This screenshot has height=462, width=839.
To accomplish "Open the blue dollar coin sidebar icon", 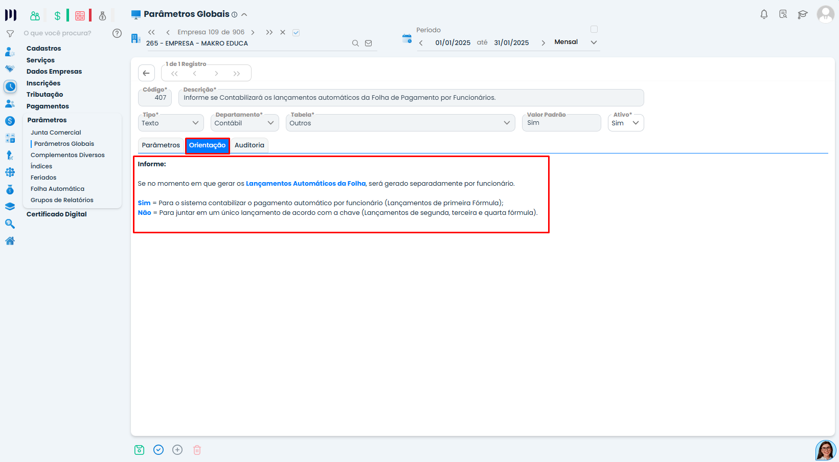I will tap(10, 121).
